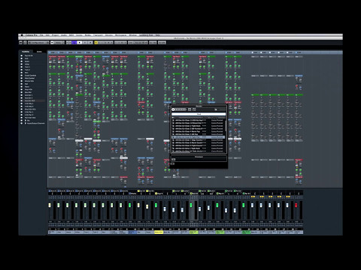361x270 pixels.
Task: Toggle visibility dot for Piano channel
Action: click(x=22, y=87)
